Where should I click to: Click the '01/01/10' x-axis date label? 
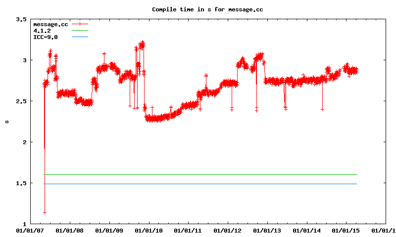pos(148,230)
